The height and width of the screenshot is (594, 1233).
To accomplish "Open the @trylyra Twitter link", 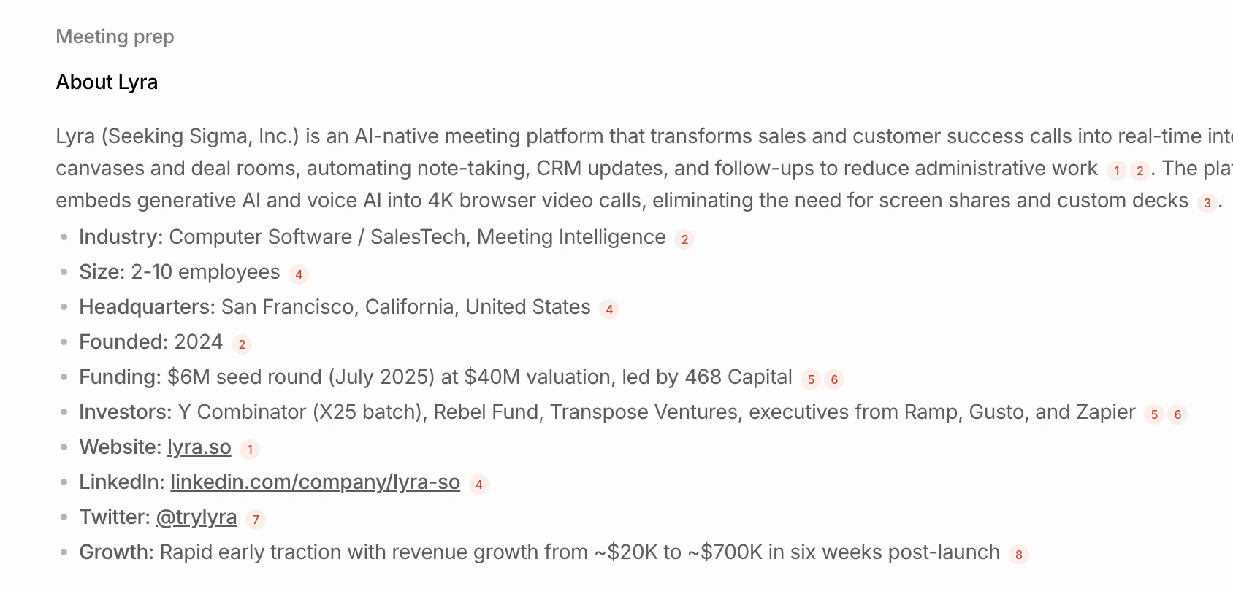I will point(196,517).
